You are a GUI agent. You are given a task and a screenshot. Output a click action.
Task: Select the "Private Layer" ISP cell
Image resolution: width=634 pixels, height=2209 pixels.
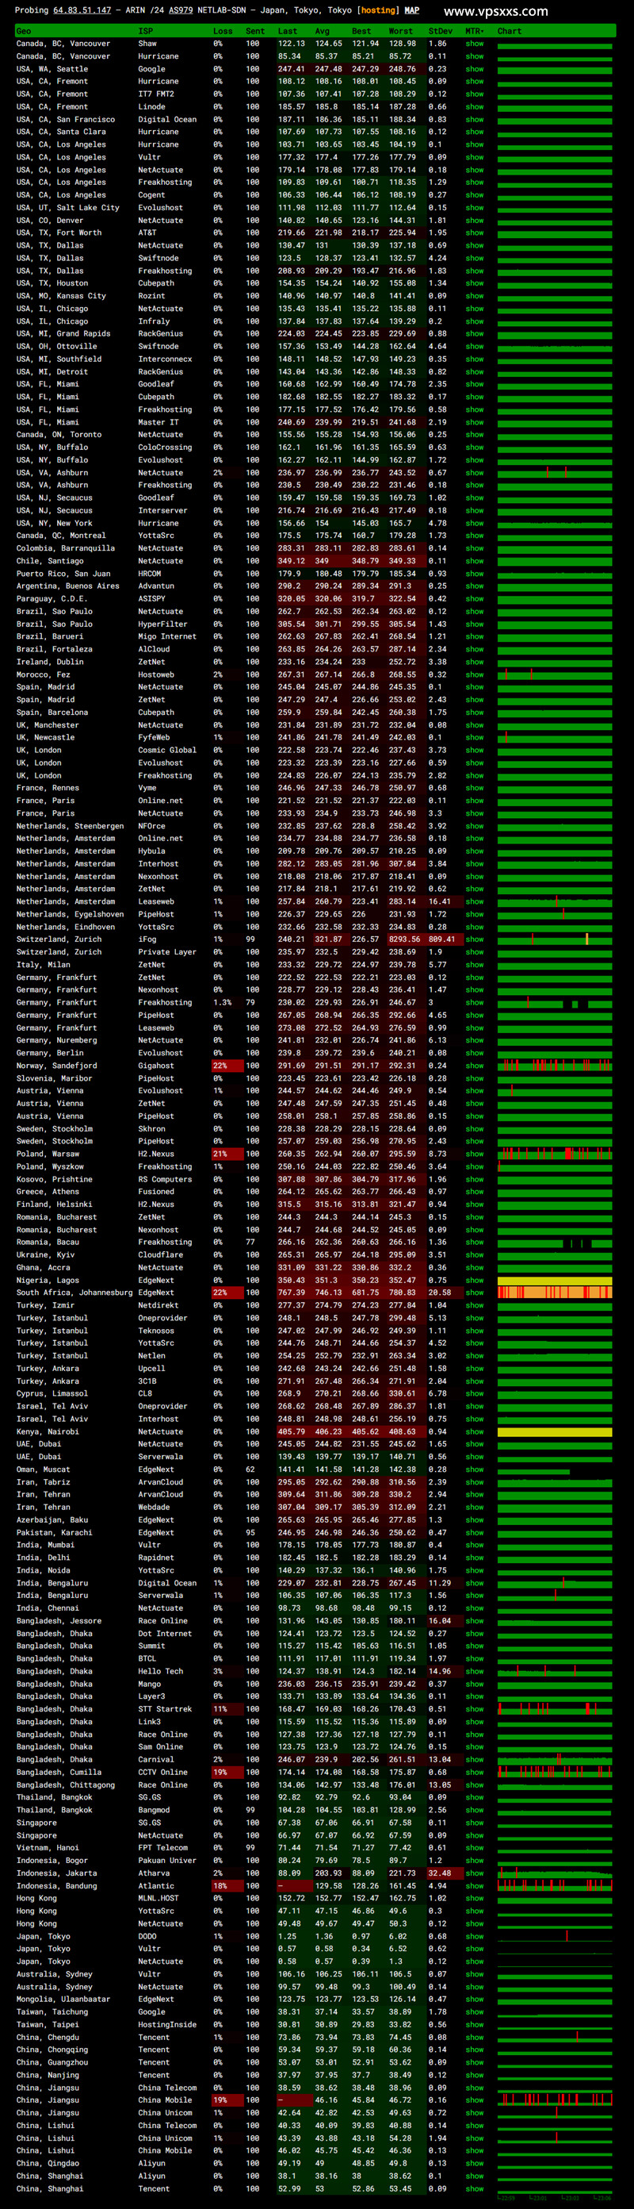pyautogui.click(x=167, y=953)
